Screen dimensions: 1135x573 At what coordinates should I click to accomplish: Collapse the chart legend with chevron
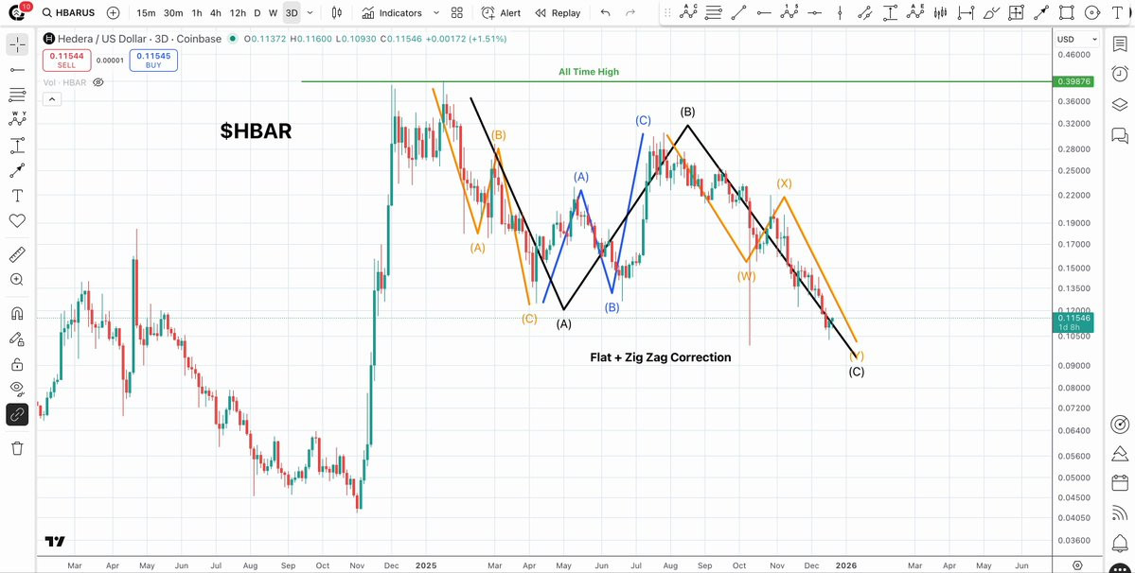coord(51,99)
